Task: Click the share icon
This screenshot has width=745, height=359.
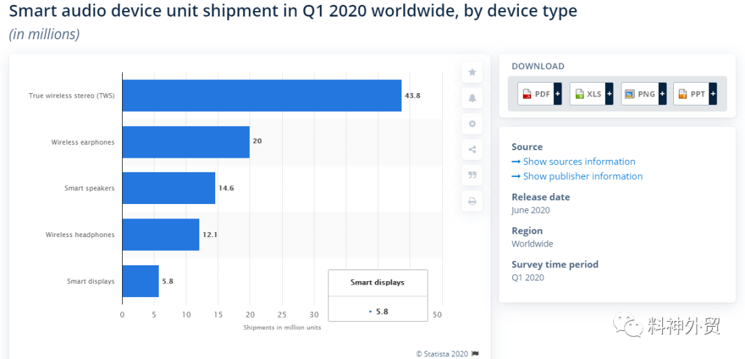Action: 473,150
